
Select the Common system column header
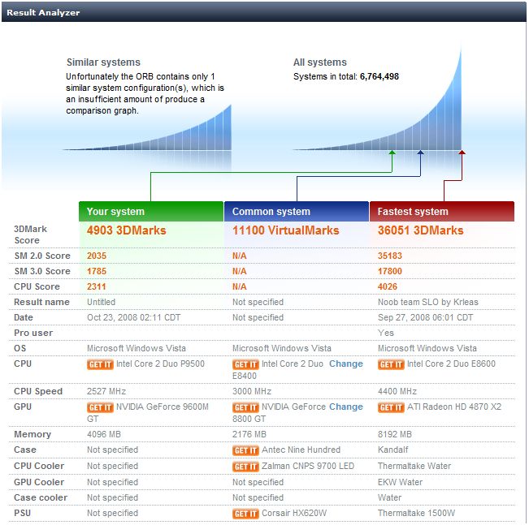coord(297,212)
